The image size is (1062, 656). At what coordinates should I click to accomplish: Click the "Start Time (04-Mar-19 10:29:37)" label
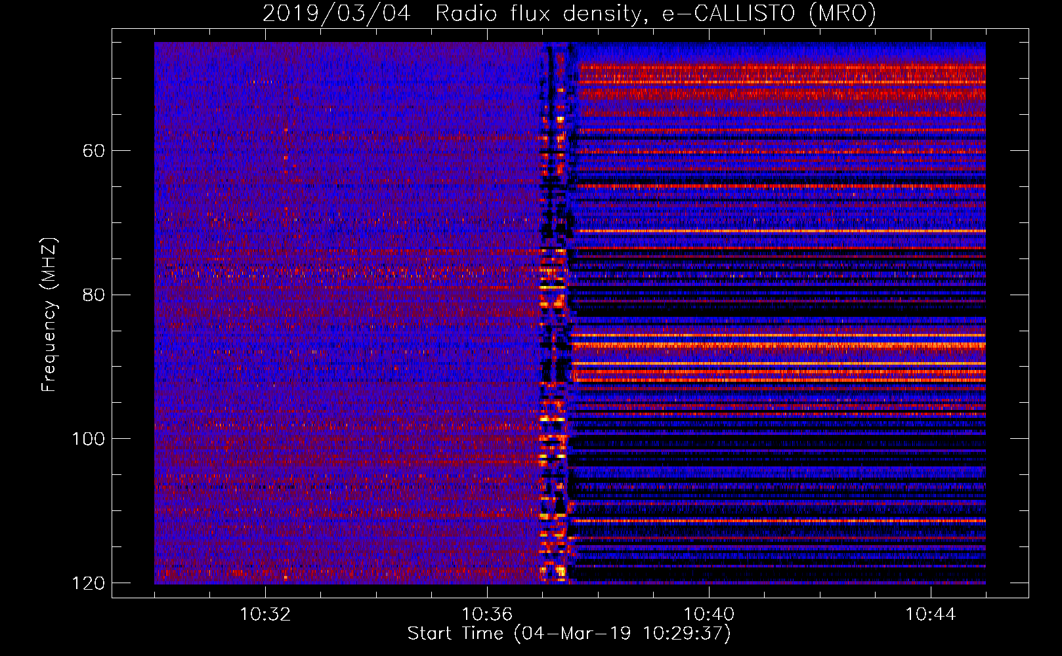click(x=569, y=634)
